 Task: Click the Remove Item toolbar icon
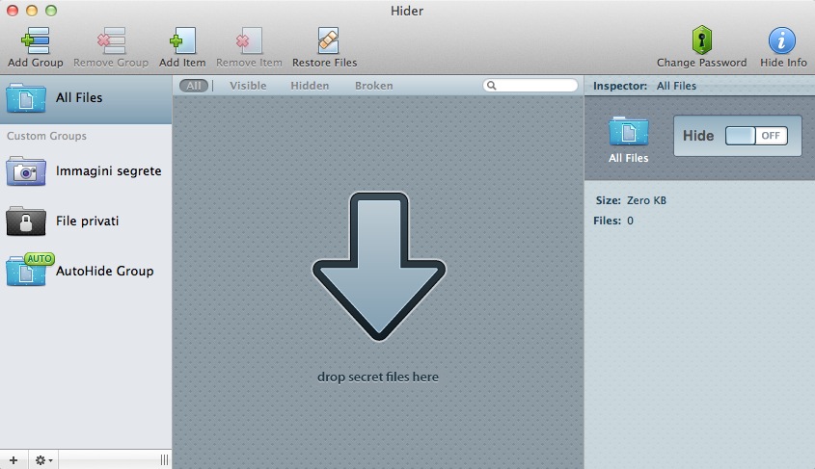[x=249, y=41]
